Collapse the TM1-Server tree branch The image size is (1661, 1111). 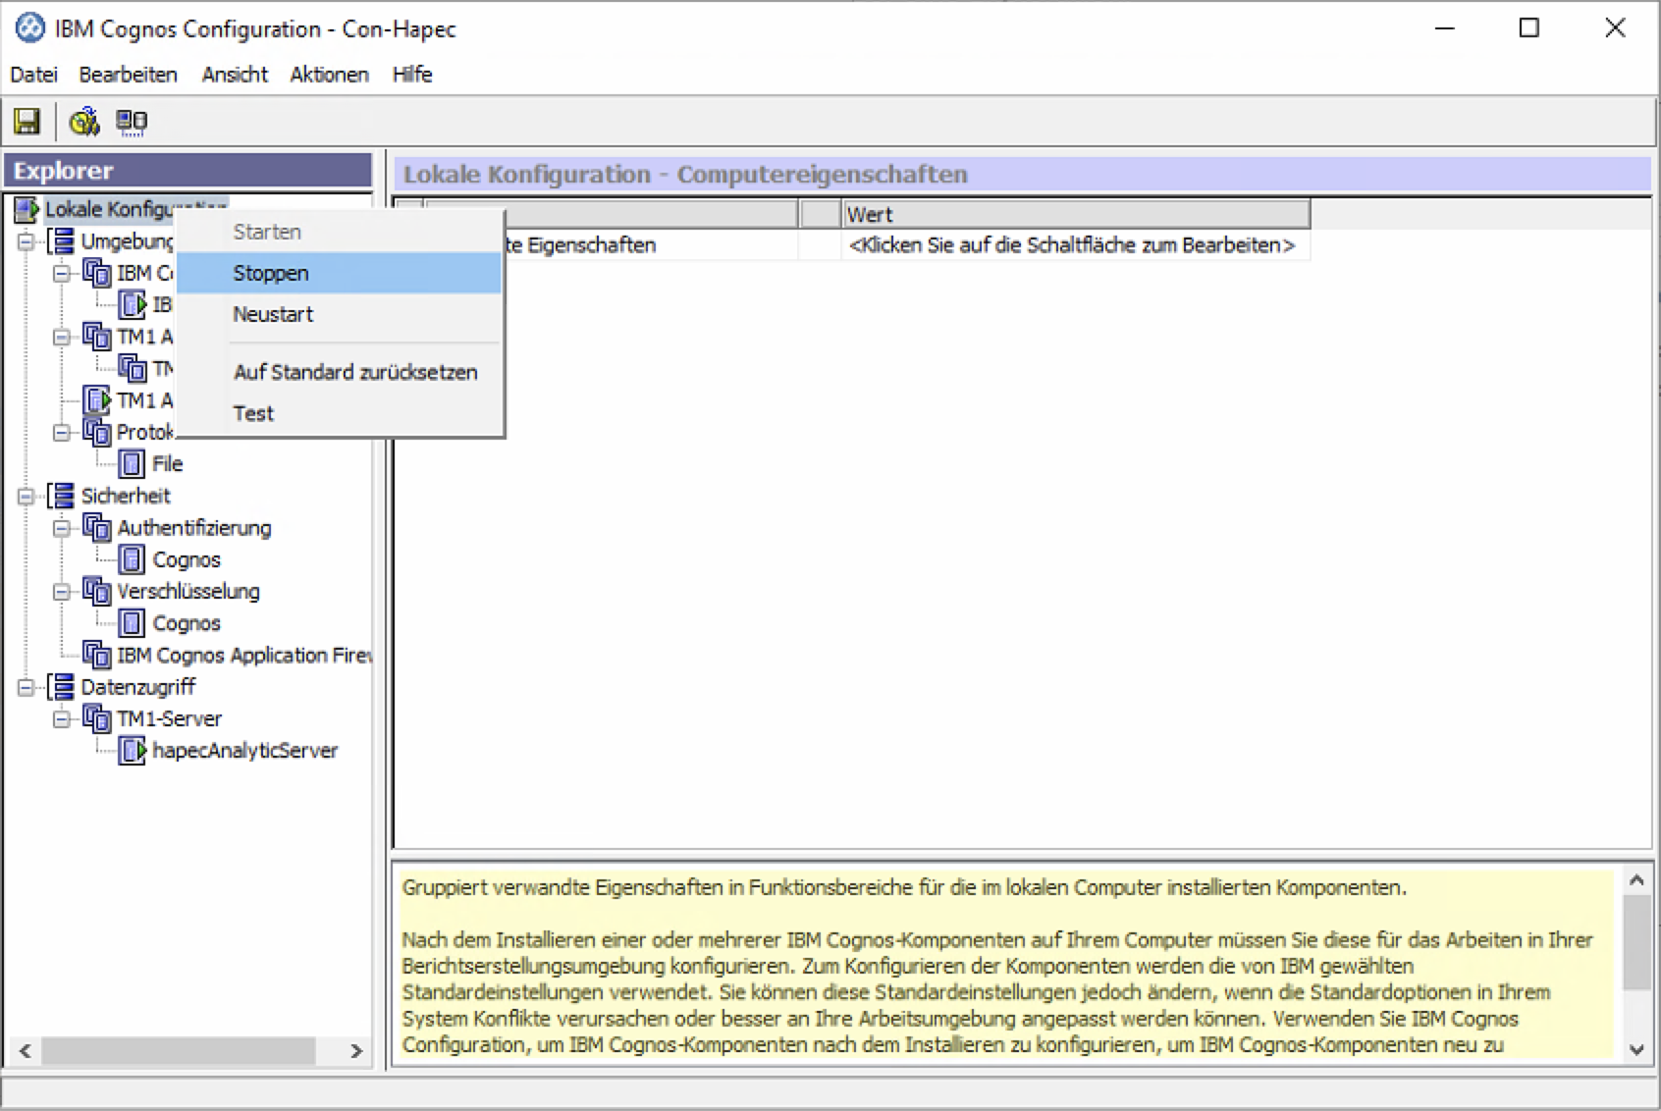click(x=62, y=719)
